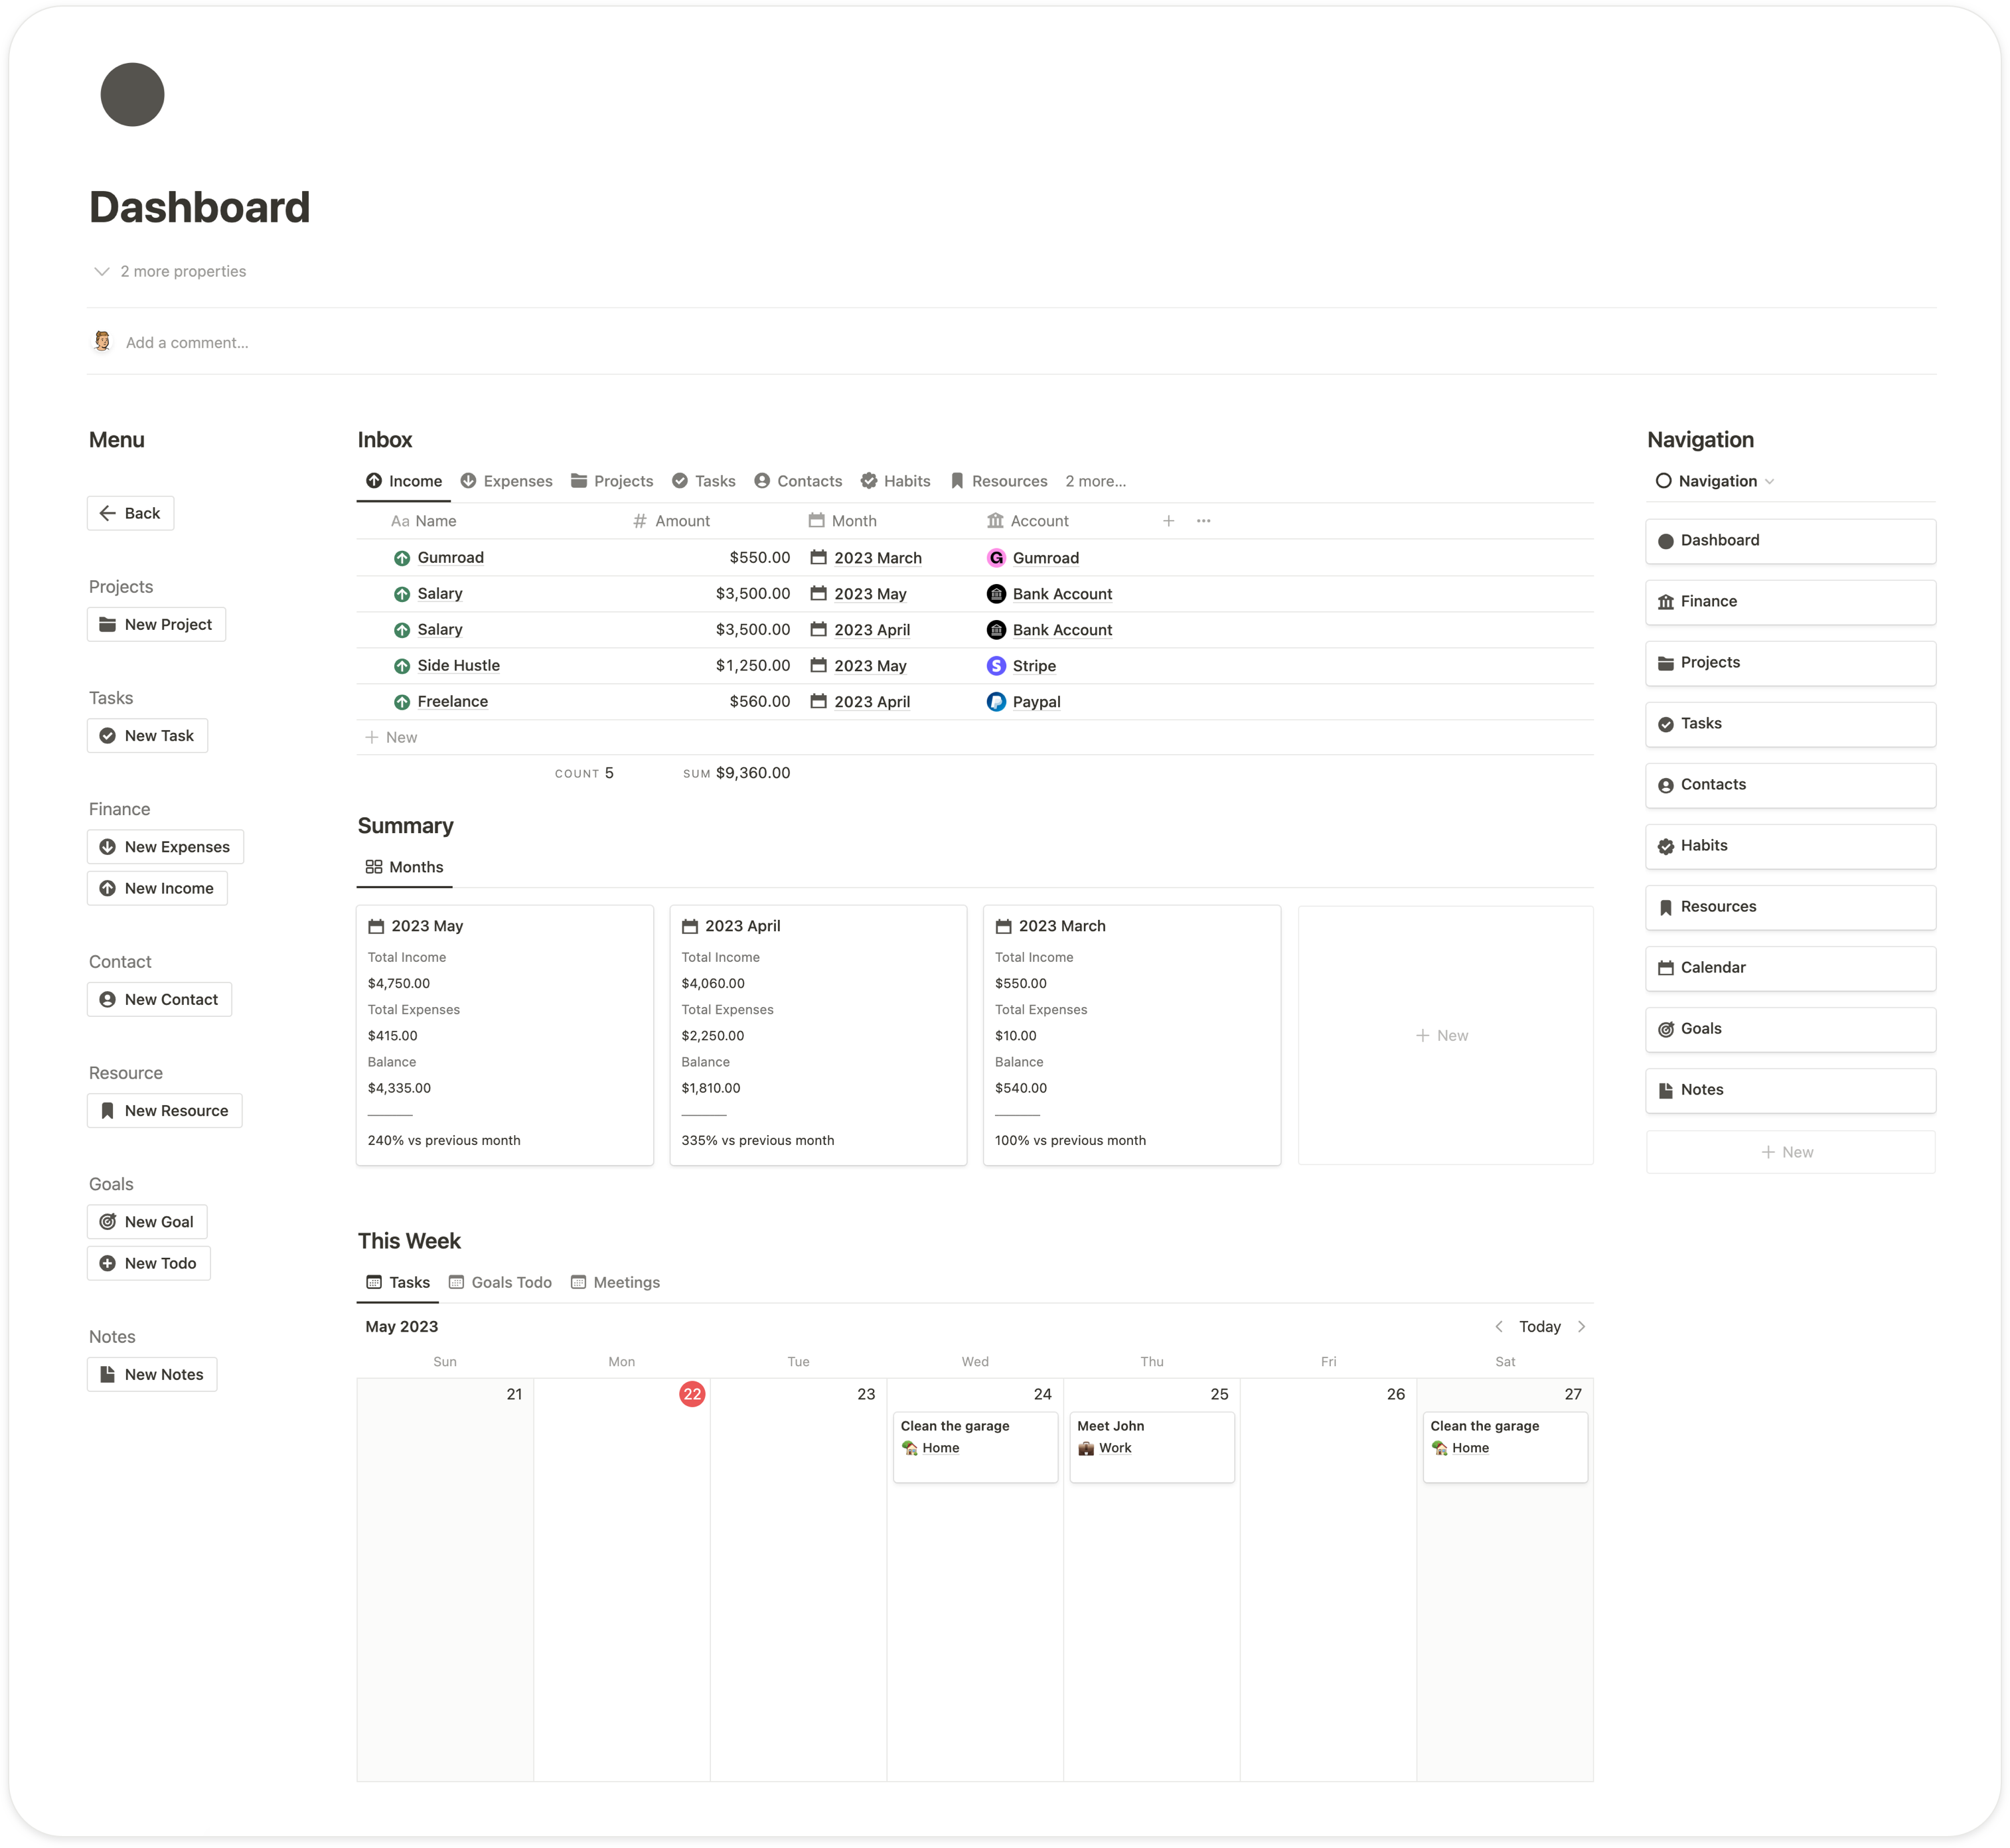
Task: Click the Bank Account link for May Salary
Action: click(x=1062, y=594)
